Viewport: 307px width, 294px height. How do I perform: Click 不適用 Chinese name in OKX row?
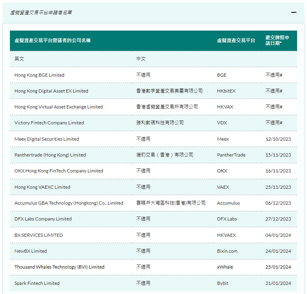pyautogui.click(x=143, y=170)
